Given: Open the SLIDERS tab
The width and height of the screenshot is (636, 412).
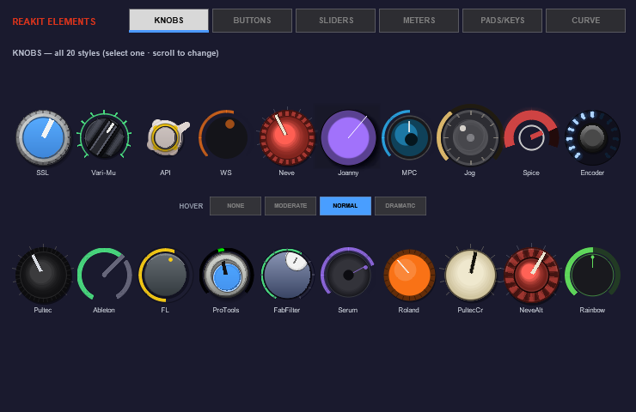Looking at the screenshot, I should pyautogui.click(x=335, y=21).
